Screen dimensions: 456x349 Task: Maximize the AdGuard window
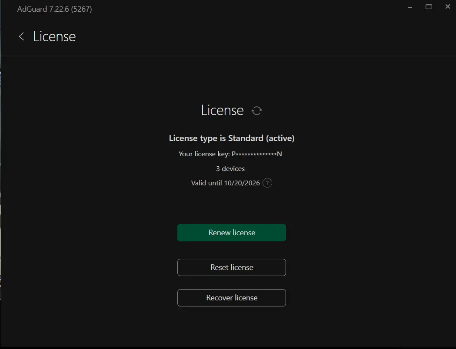(429, 7)
